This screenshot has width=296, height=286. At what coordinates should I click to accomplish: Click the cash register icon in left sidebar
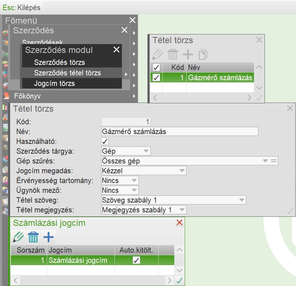click(x=5, y=148)
